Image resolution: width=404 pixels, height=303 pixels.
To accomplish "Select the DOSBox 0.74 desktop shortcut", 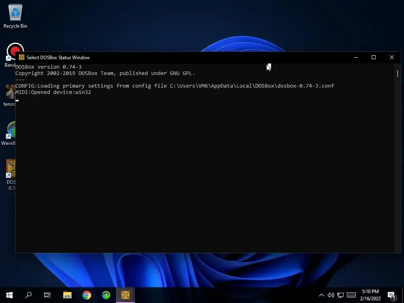I will click(11, 175).
